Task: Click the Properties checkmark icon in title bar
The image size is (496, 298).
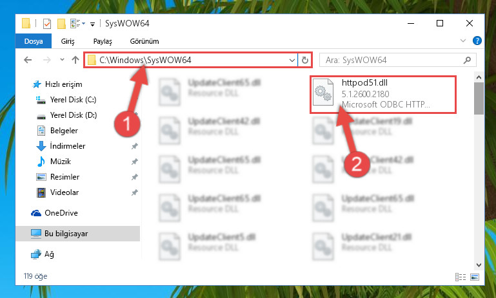Action: click(x=47, y=23)
